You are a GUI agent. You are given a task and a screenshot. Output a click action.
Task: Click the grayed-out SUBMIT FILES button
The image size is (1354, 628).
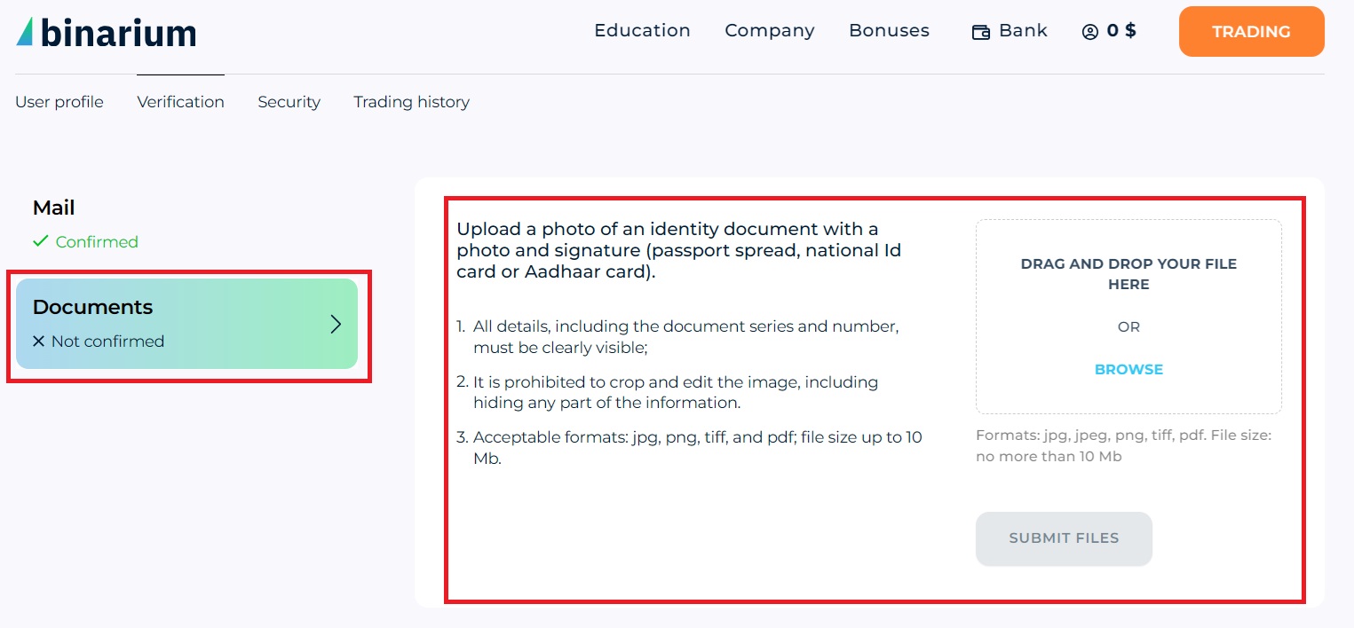tap(1063, 538)
